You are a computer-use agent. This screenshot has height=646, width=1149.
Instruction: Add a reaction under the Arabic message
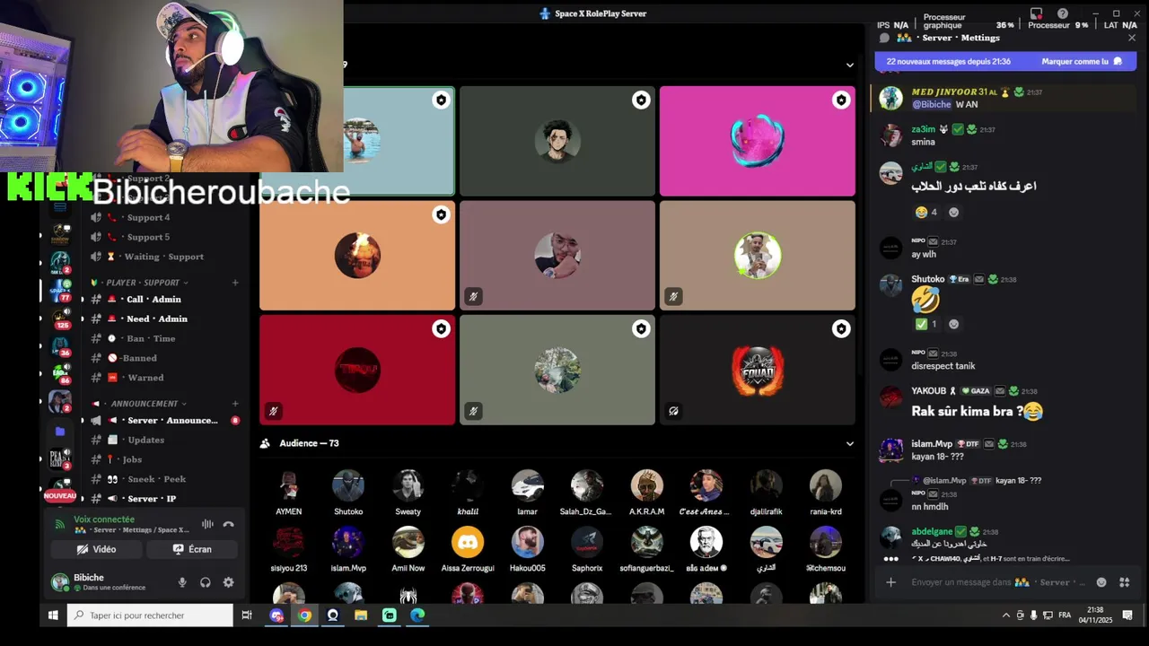point(953,213)
